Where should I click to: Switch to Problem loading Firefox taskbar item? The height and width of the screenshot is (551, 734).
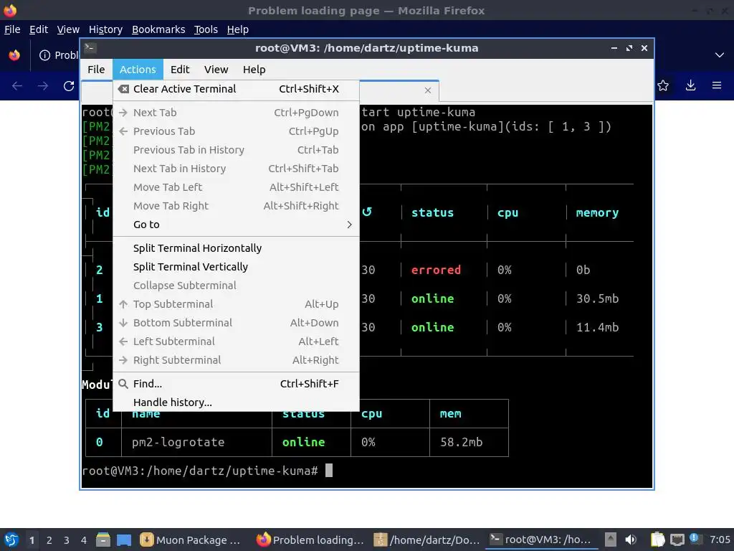[x=311, y=540]
